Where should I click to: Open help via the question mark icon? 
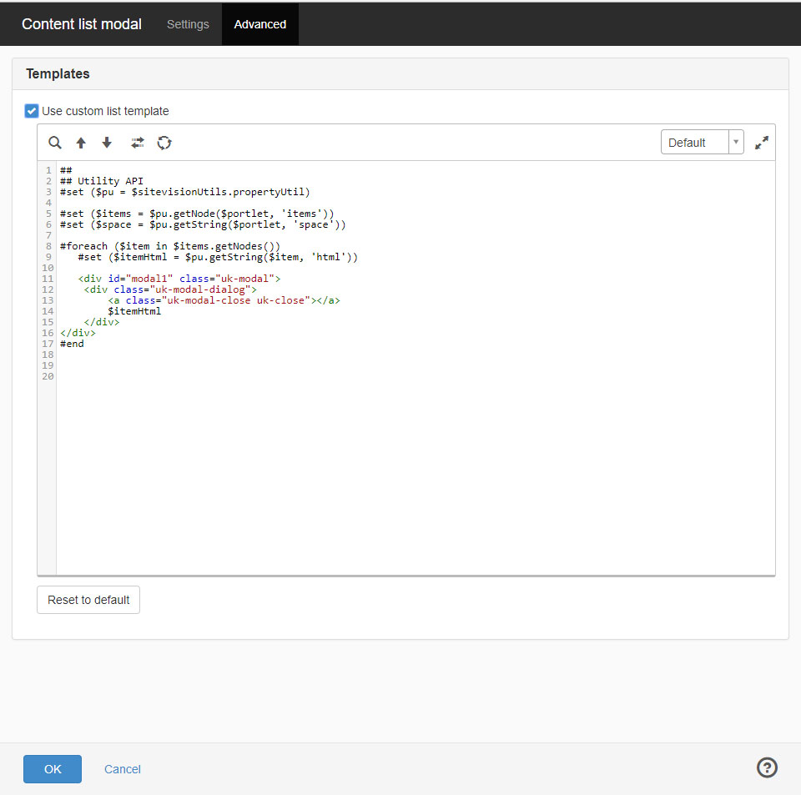767,767
